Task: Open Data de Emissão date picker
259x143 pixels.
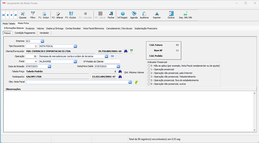Action: click(x=49, y=67)
